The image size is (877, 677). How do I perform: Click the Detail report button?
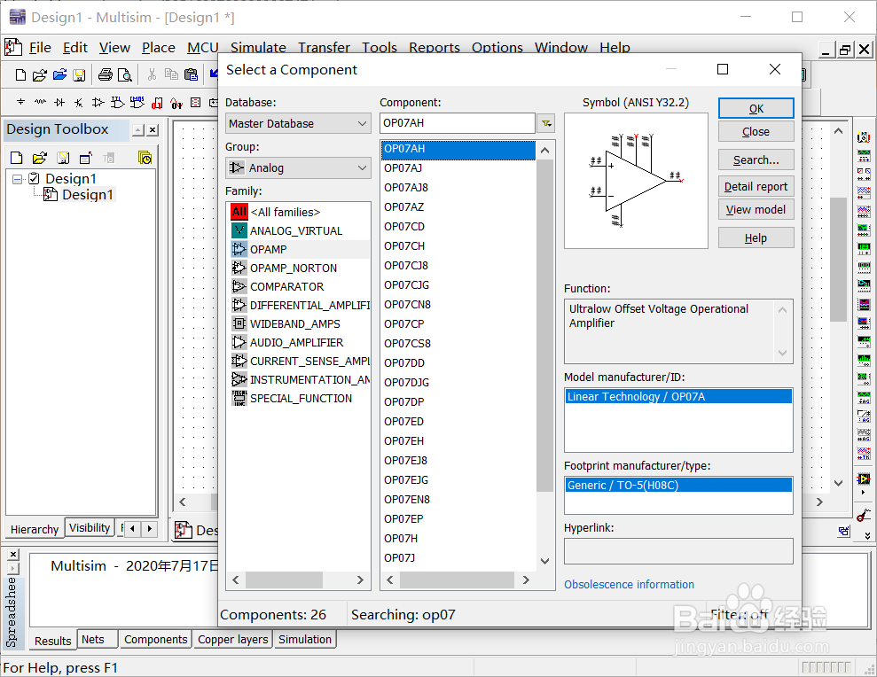click(x=756, y=187)
